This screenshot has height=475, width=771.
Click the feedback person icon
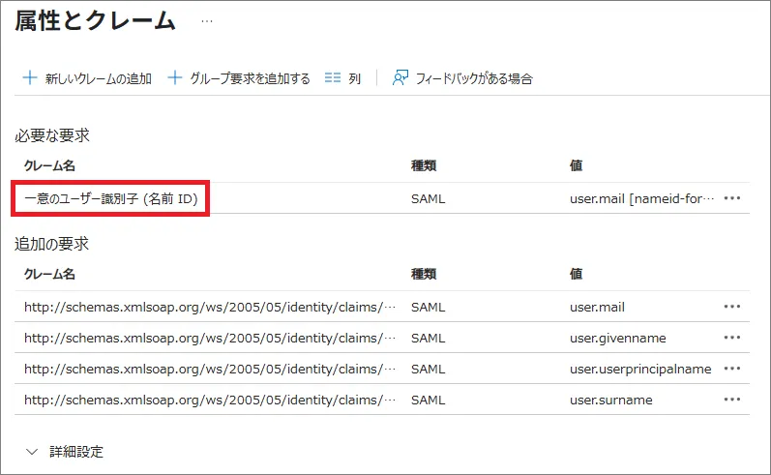click(x=400, y=78)
